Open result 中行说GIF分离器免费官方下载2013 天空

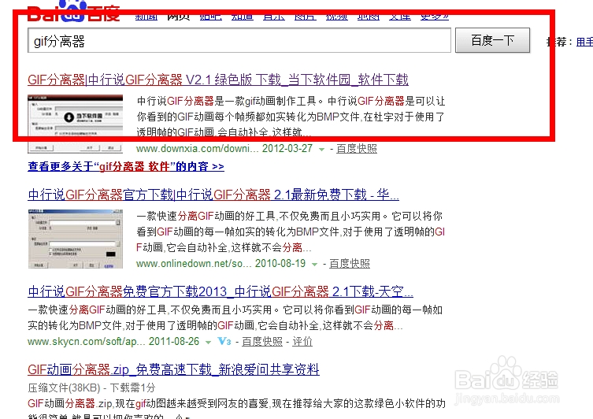[221, 292]
